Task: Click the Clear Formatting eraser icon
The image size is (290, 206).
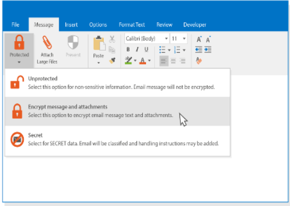Action: (x=199, y=61)
